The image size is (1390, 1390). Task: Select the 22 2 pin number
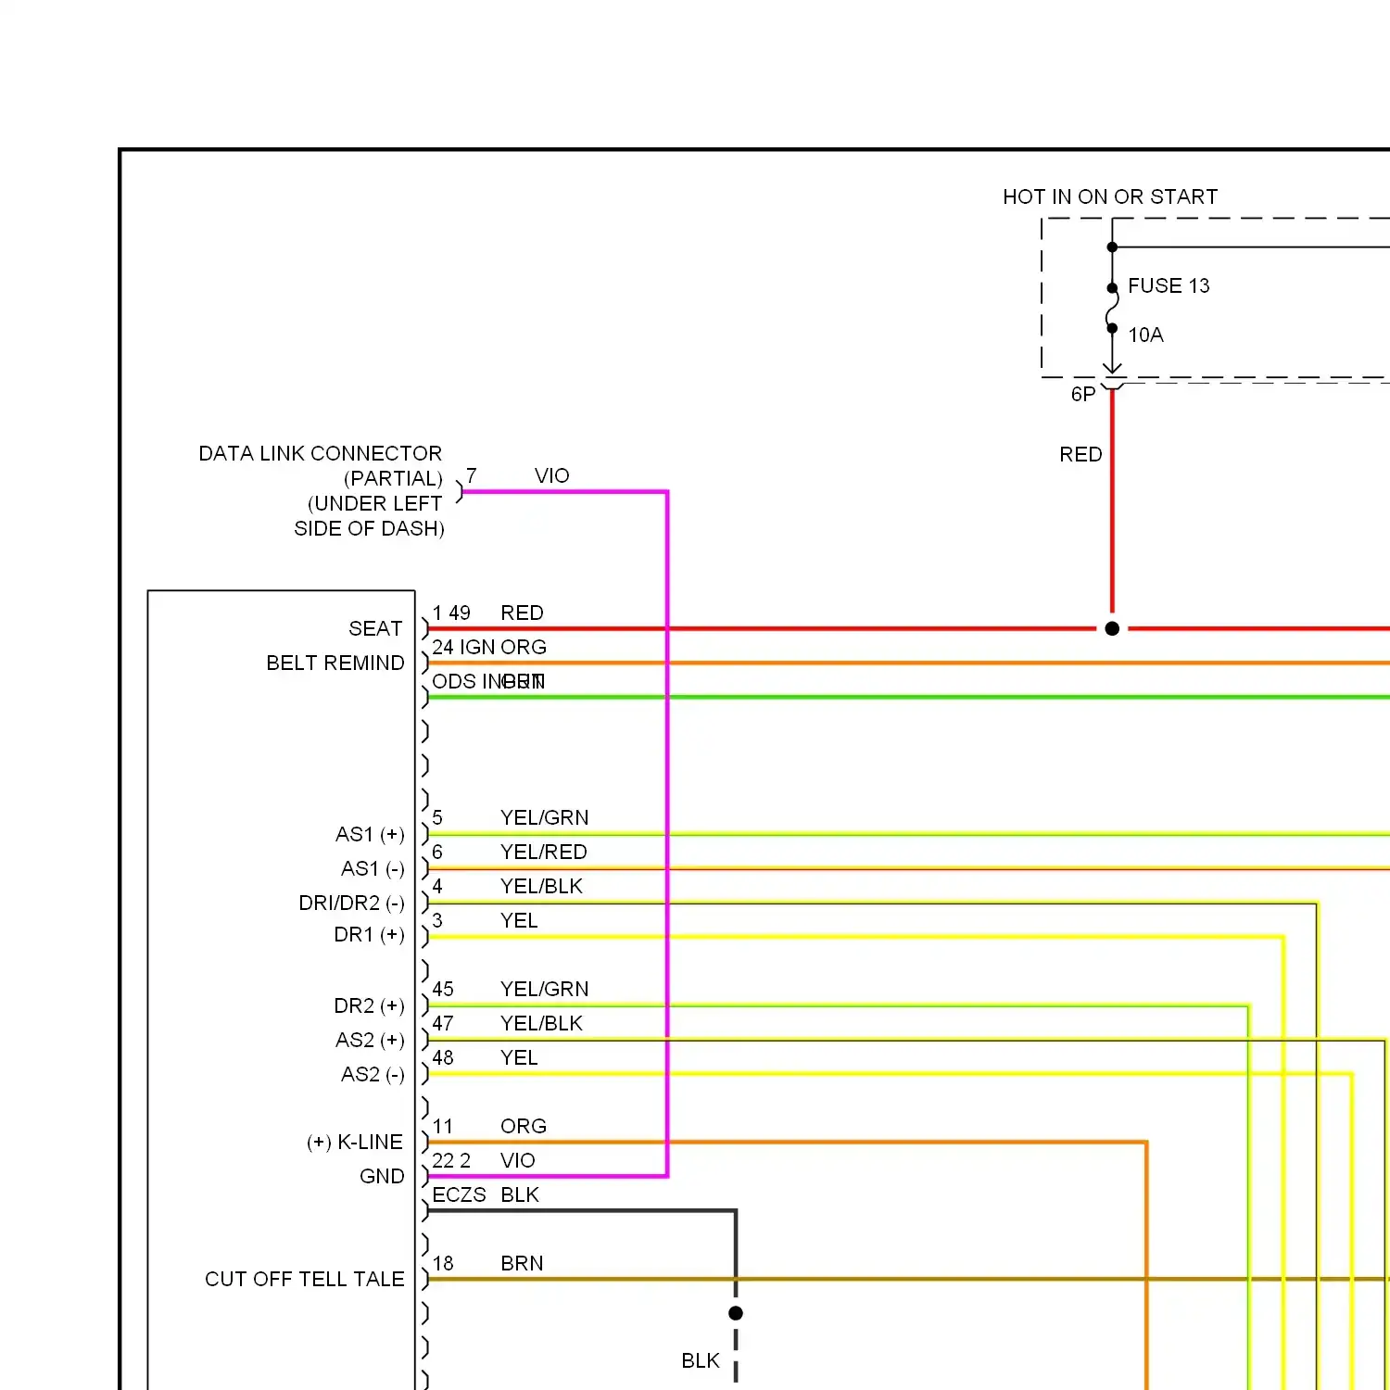(x=451, y=1160)
